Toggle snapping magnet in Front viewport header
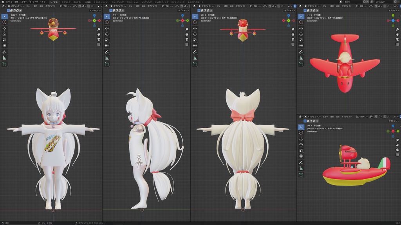The width and height of the screenshot is (401, 225). (80, 6)
